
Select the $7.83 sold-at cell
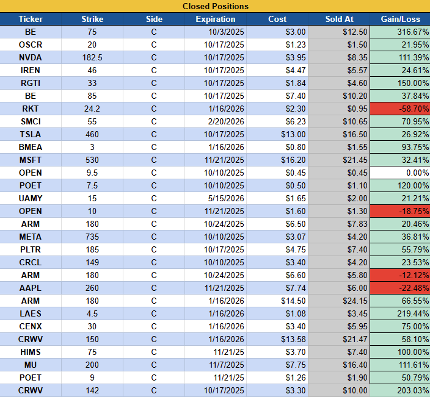point(339,224)
